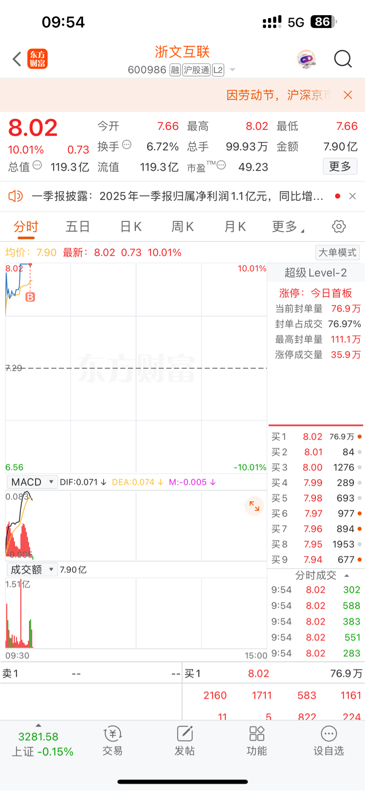
Task: Open the 一季报披露 news headline
Action: 178,196
